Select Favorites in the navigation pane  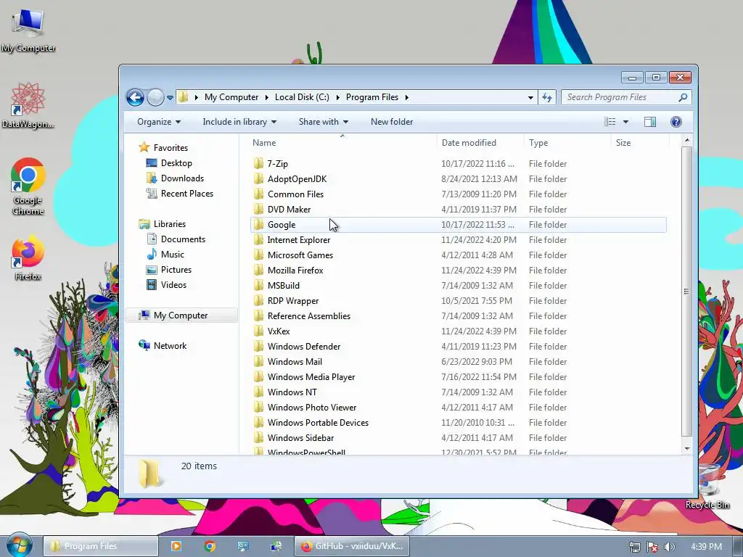tap(171, 148)
